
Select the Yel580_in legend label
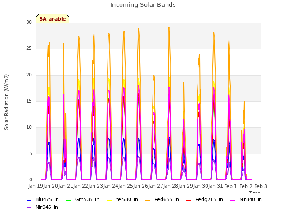point(127,200)
